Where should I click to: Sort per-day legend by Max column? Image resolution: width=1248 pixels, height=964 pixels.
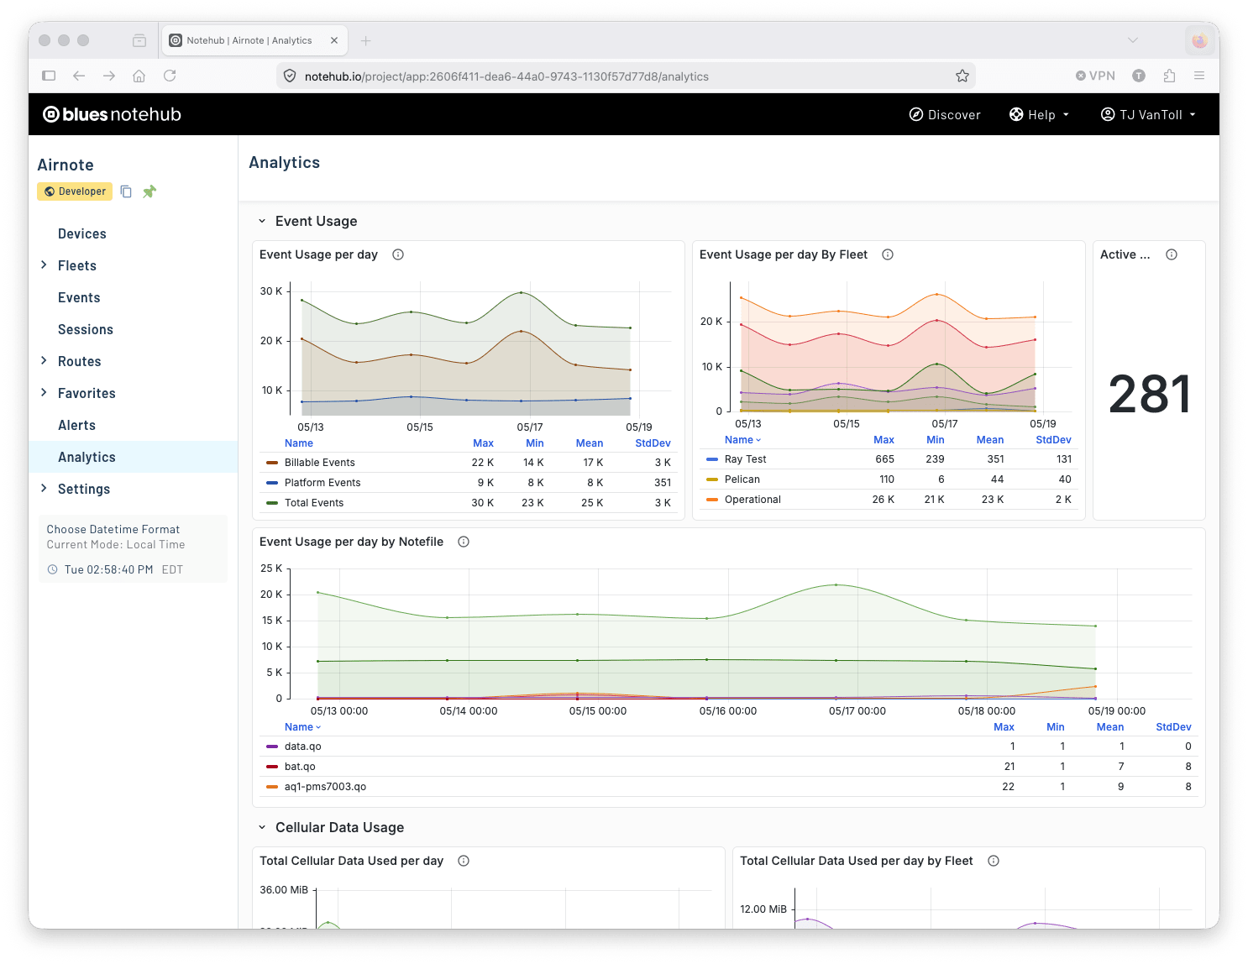[483, 443]
